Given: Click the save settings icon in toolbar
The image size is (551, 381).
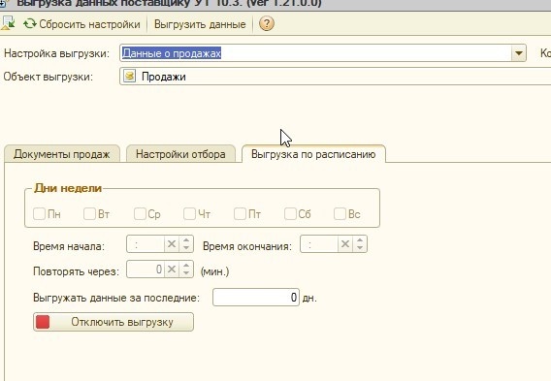Looking at the screenshot, I should tap(8, 23).
